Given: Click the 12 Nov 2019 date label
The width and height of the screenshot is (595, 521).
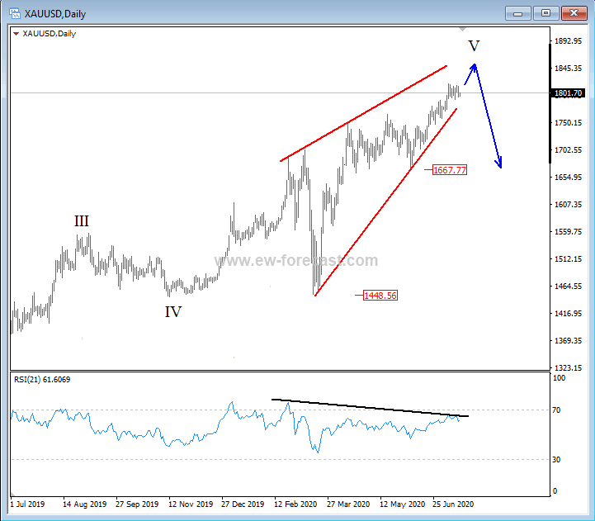Looking at the screenshot, I should click(191, 504).
